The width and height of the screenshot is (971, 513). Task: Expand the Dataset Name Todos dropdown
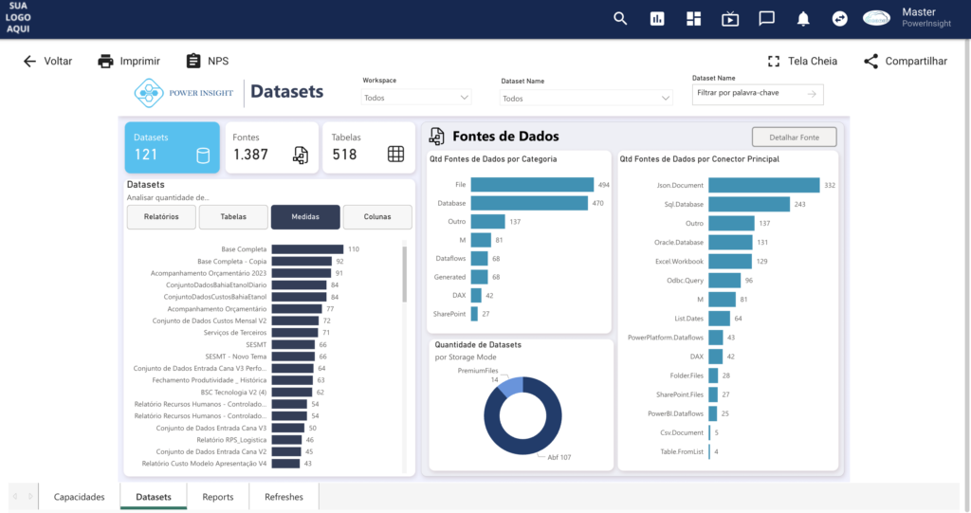point(587,98)
